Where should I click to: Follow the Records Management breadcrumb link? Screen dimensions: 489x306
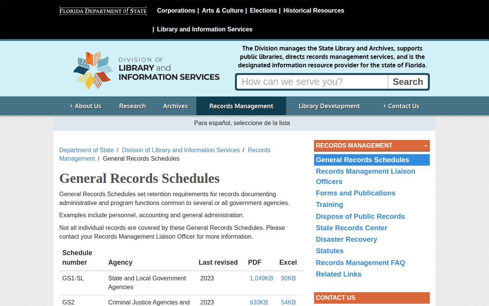click(x=165, y=155)
